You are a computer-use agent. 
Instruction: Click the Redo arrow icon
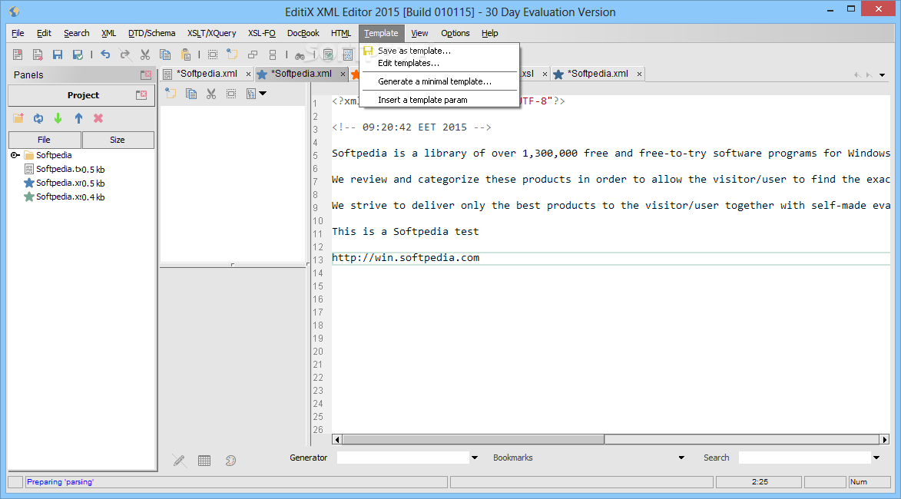coord(124,54)
